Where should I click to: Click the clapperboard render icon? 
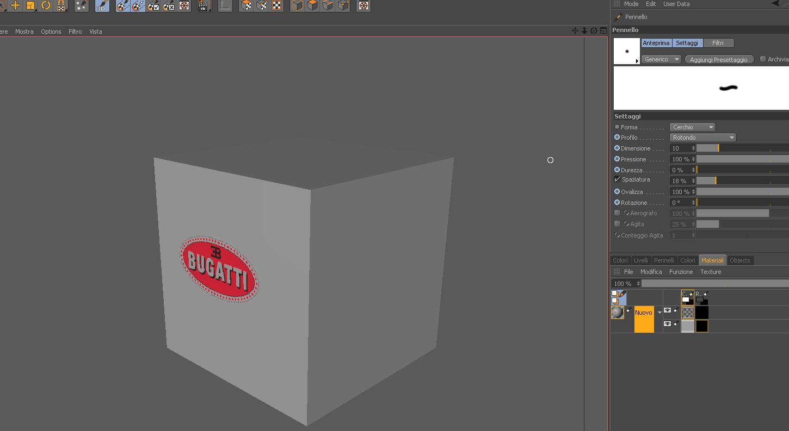[205, 5]
